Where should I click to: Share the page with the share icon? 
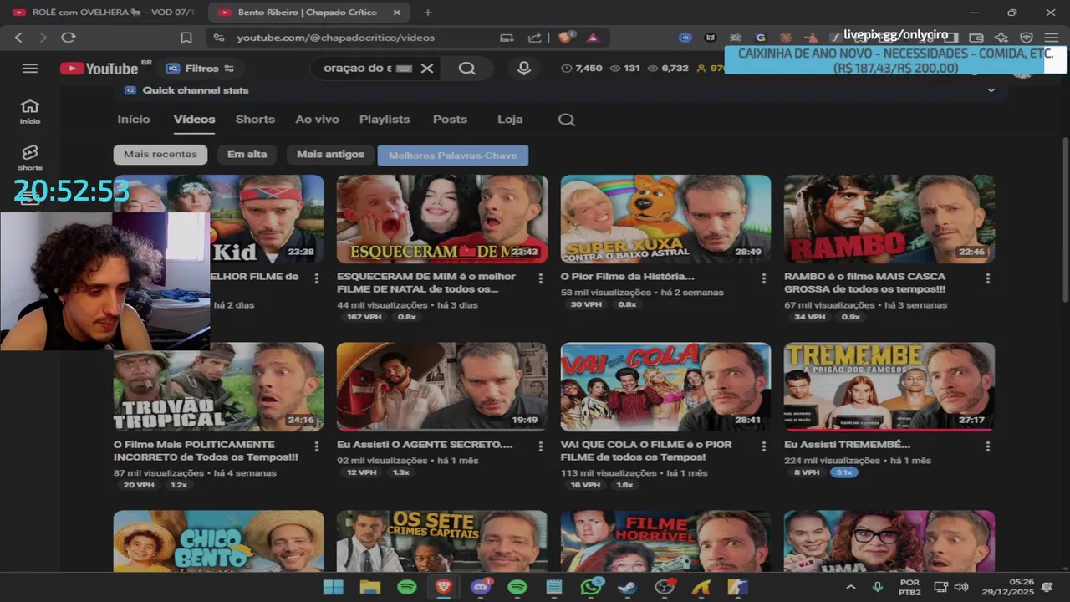click(x=535, y=38)
